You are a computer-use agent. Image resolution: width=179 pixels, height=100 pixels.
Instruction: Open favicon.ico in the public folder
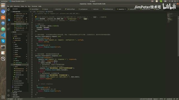pos(17,38)
